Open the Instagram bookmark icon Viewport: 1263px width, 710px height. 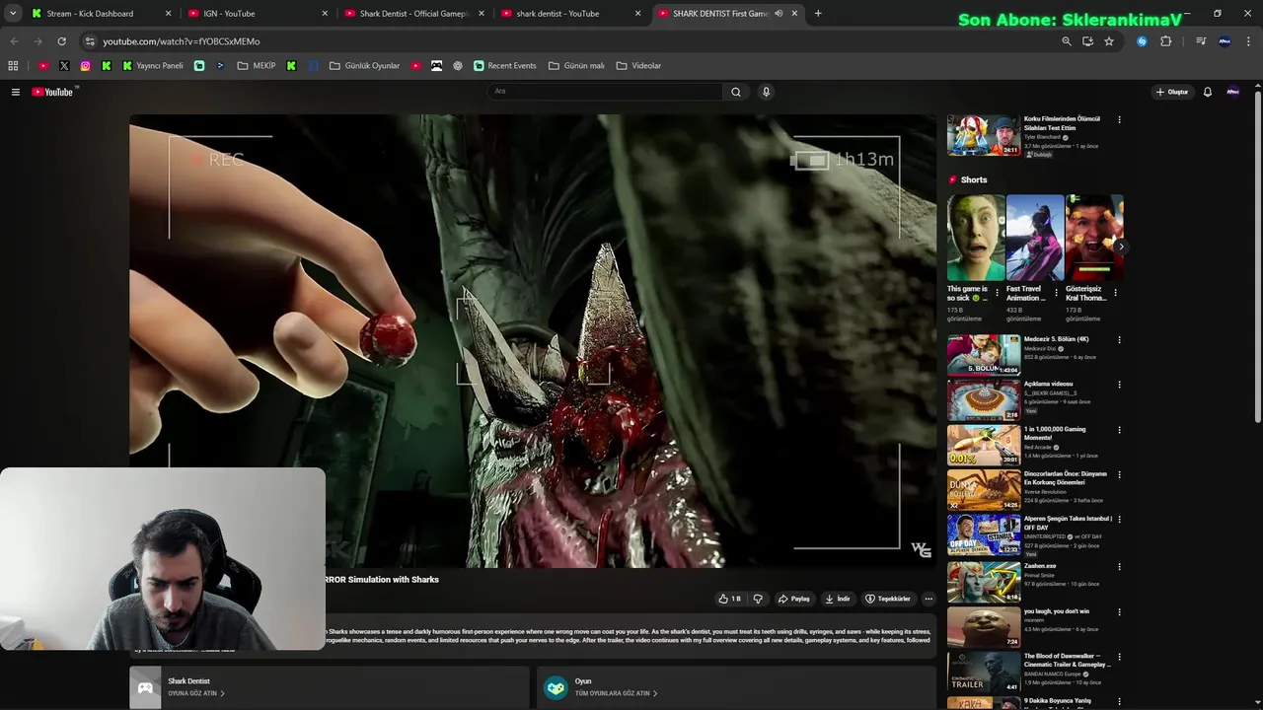(85, 66)
